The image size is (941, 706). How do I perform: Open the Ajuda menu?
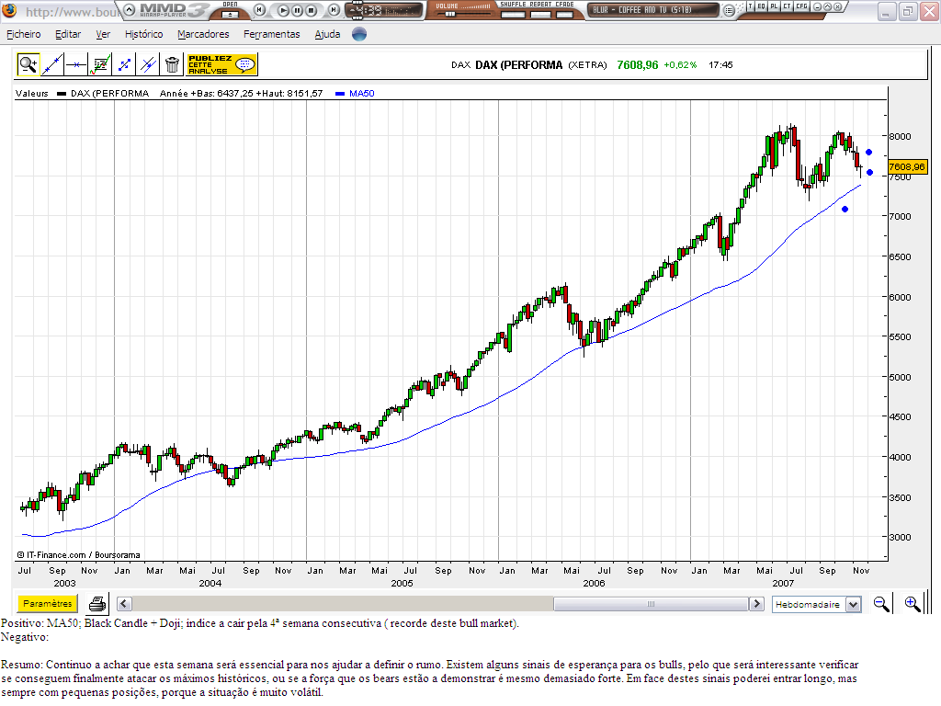[328, 34]
